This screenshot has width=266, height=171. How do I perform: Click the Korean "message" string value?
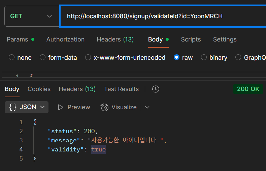tap(126, 140)
